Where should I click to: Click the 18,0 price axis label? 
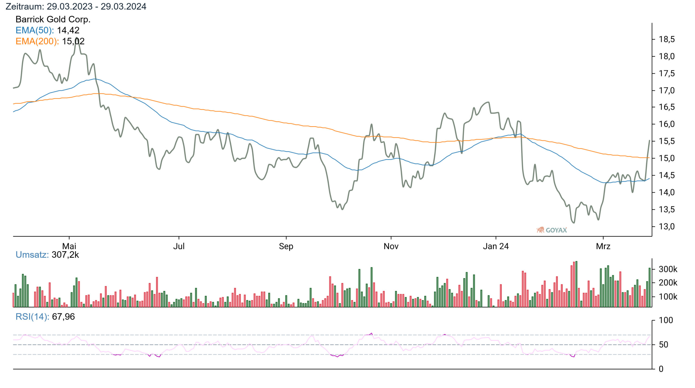pyautogui.click(x=667, y=56)
